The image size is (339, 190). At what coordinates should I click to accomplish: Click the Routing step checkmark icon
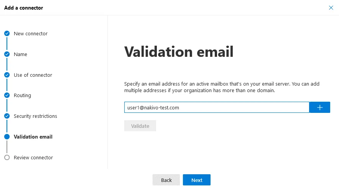coord(7,95)
